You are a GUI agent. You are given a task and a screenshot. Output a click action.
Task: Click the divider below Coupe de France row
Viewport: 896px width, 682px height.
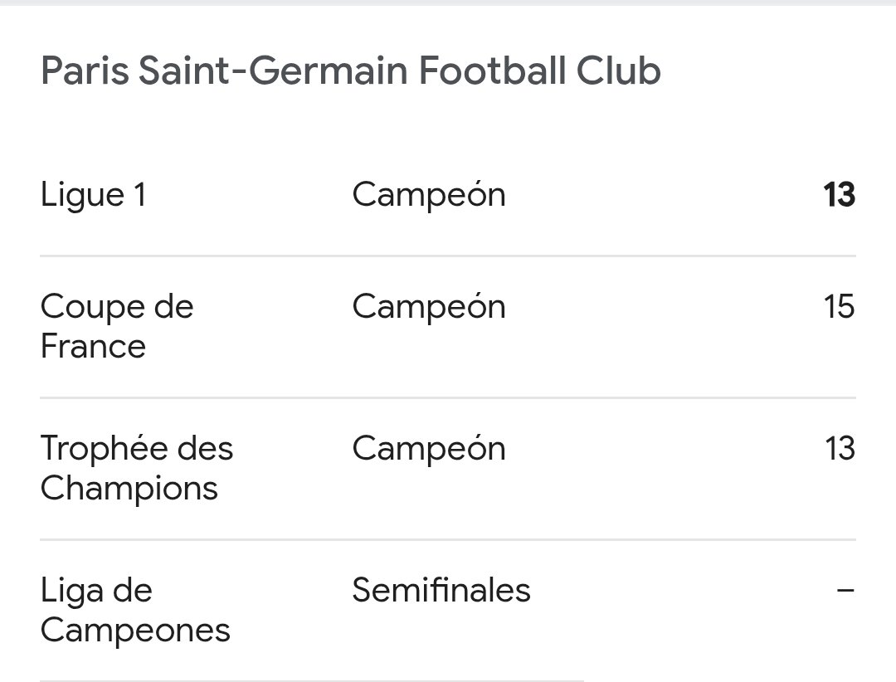coord(448,397)
